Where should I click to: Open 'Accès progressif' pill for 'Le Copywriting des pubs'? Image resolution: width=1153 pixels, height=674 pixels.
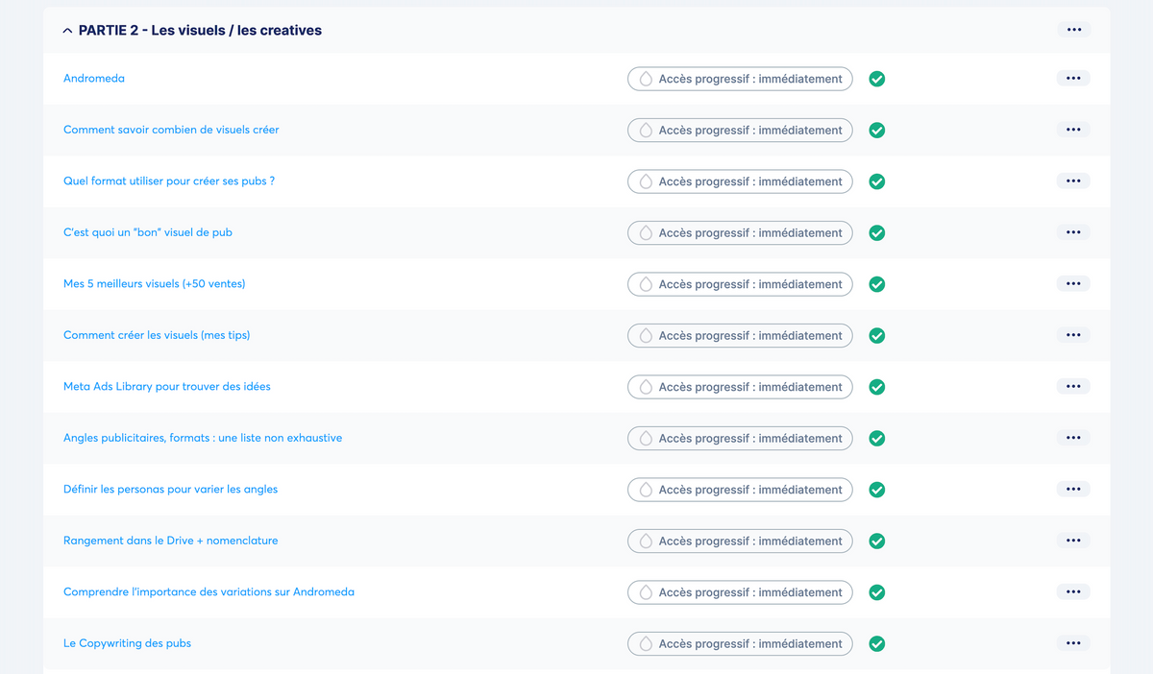740,643
